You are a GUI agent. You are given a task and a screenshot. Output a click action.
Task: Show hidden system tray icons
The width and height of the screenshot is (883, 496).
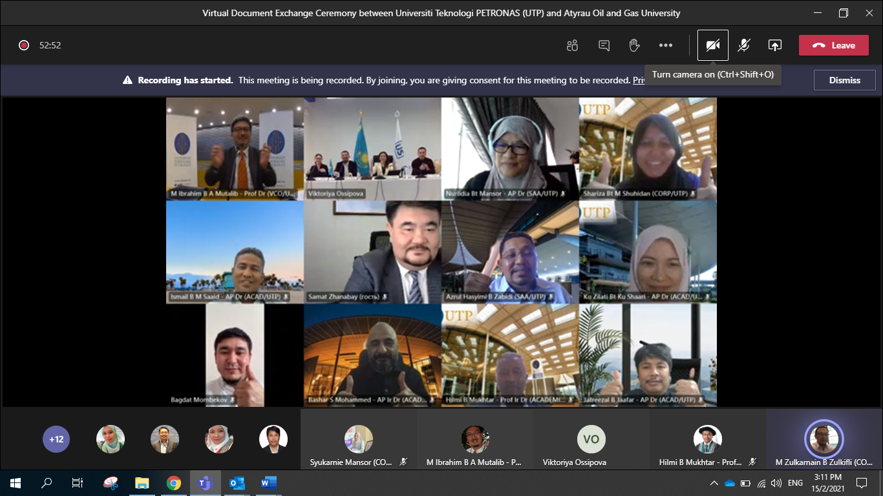click(x=714, y=482)
